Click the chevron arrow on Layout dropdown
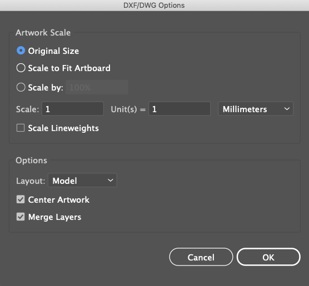 (111, 180)
